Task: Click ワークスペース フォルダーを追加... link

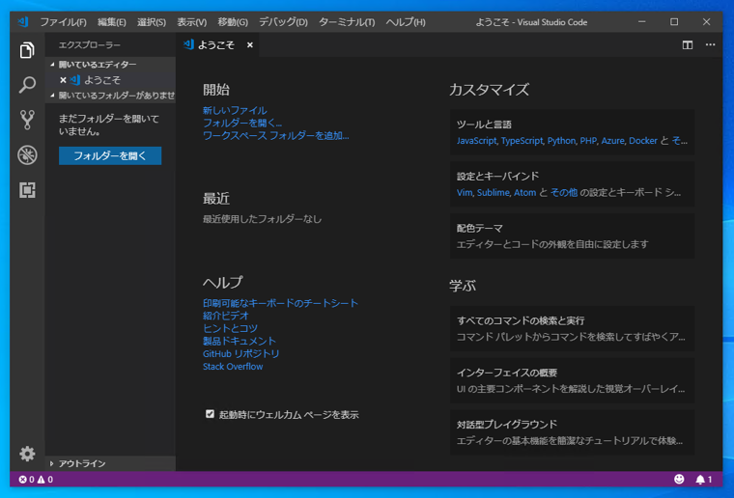Action: click(x=275, y=136)
